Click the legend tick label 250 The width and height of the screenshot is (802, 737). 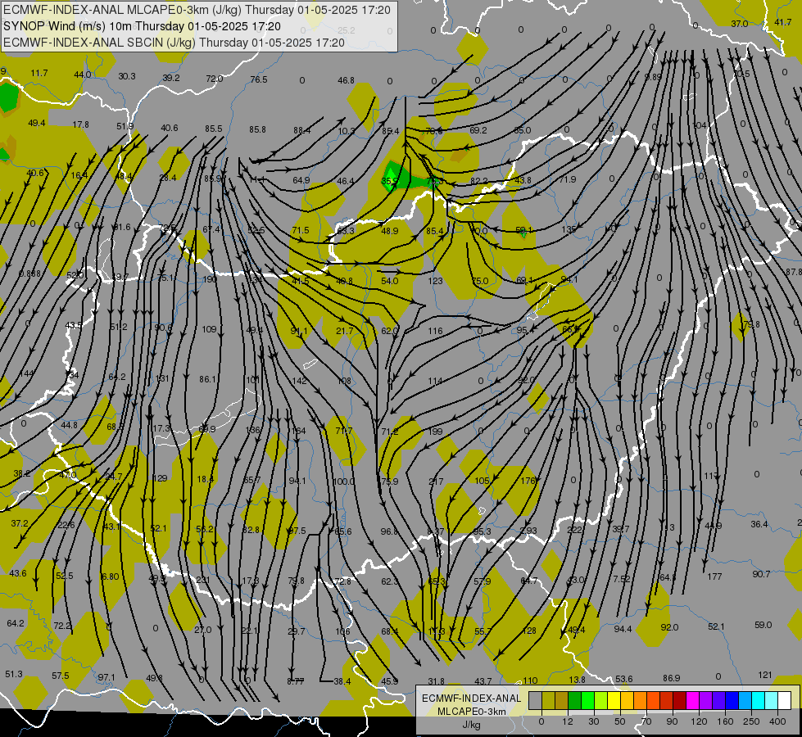(x=751, y=721)
